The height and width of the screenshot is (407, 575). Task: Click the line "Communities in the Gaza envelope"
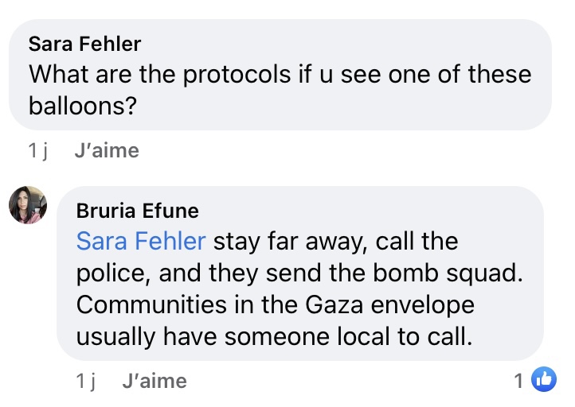(275, 304)
